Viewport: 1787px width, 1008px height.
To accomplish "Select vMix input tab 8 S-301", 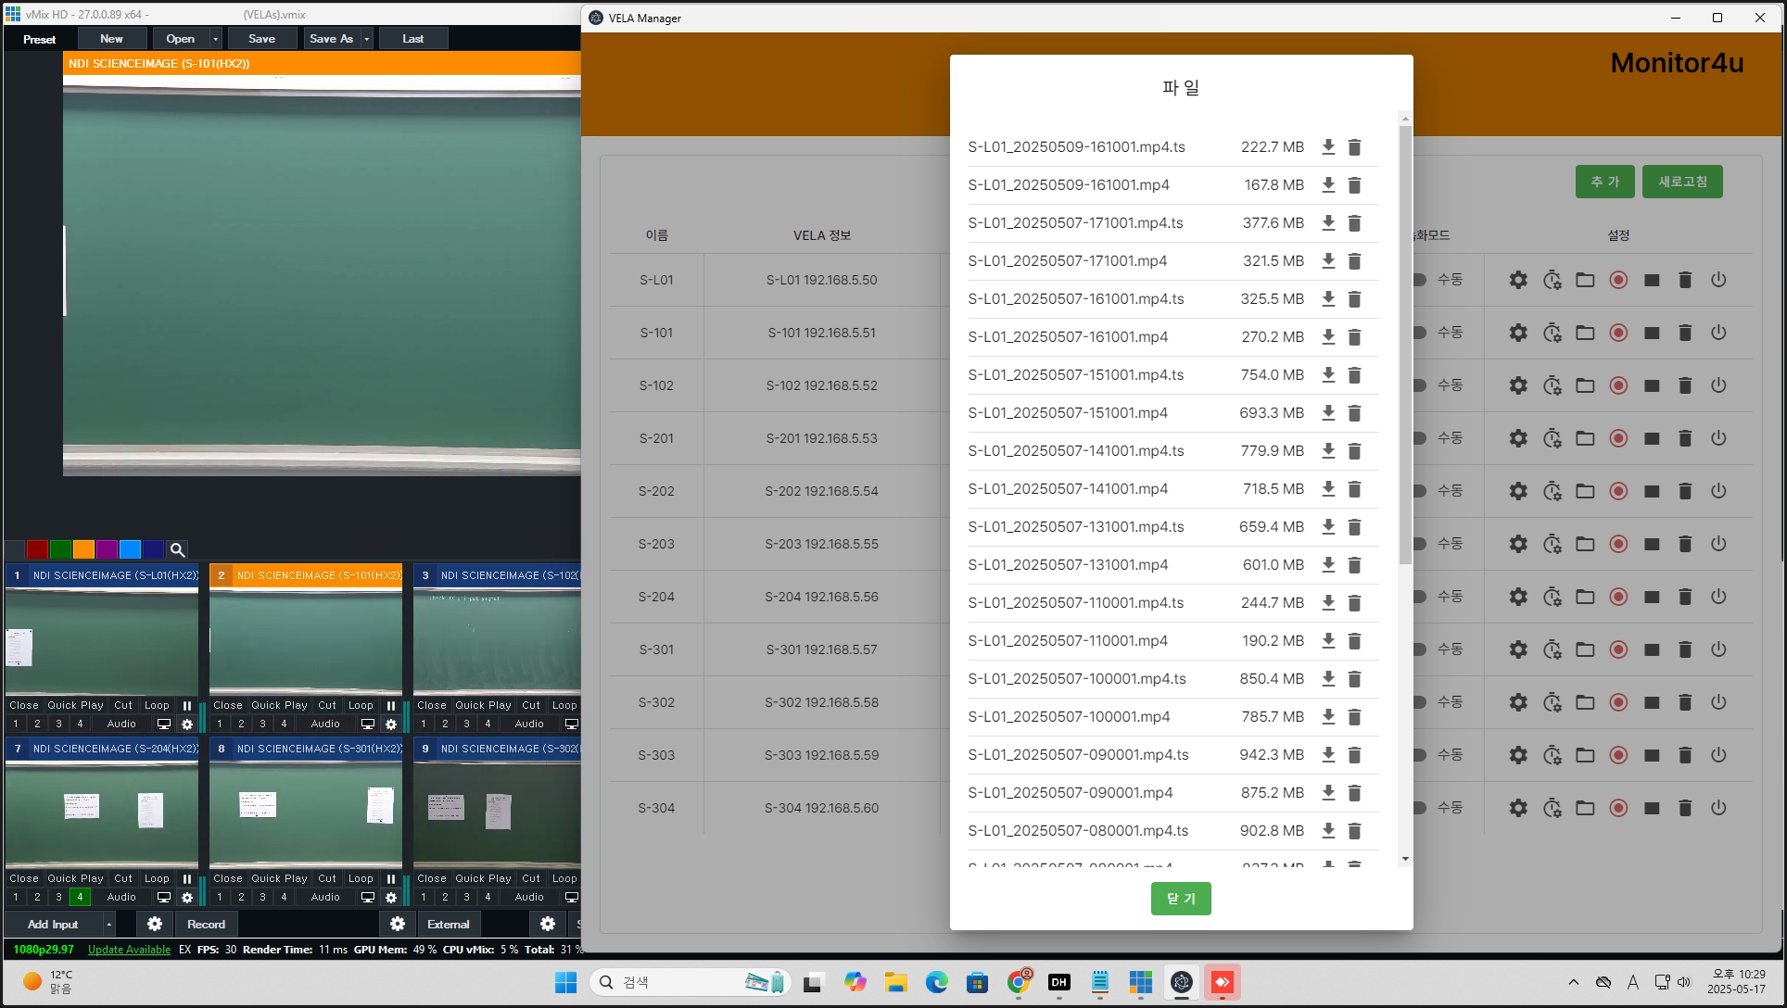I will point(306,749).
